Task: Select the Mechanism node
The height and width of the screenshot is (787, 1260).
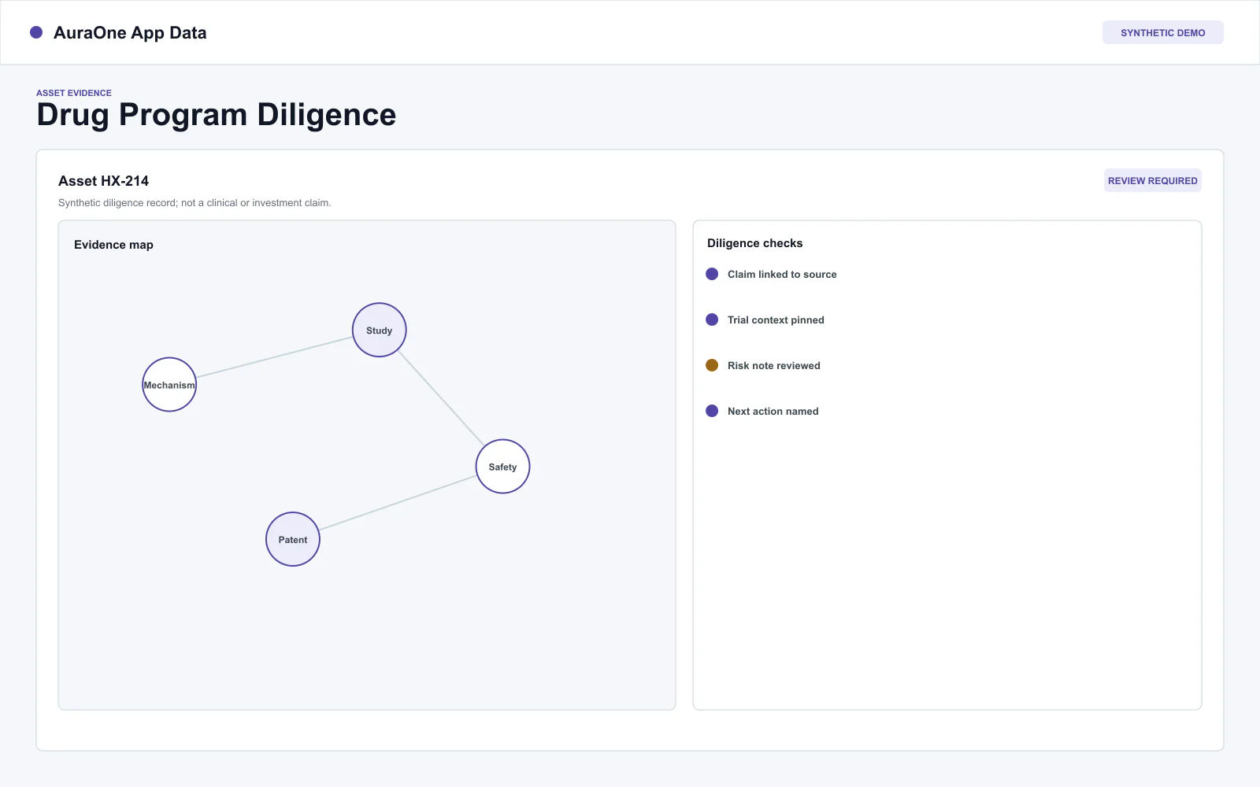Action: coord(169,385)
